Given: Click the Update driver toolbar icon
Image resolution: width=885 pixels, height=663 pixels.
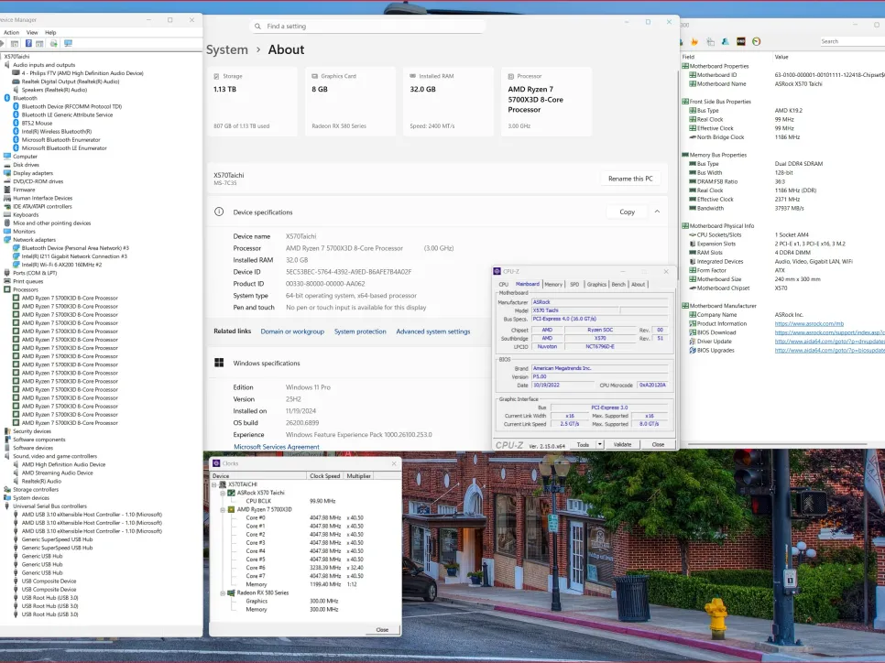Looking at the screenshot, I should tap(54, 43).
